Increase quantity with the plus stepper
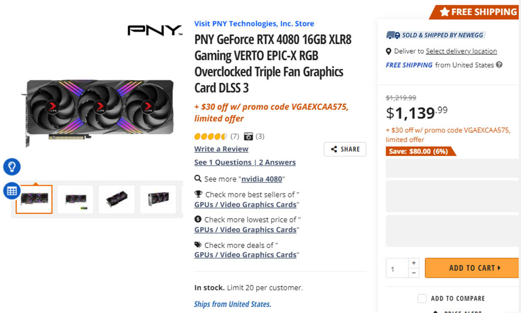Screen dimensions: 521x313 [x=414, y=263]
